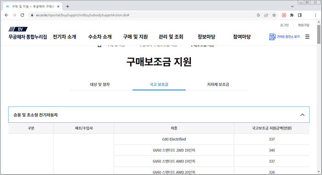This screenshot has height=175, width=322.
Task: Click the 제조/수입사 column header
Action: [84, 128]
